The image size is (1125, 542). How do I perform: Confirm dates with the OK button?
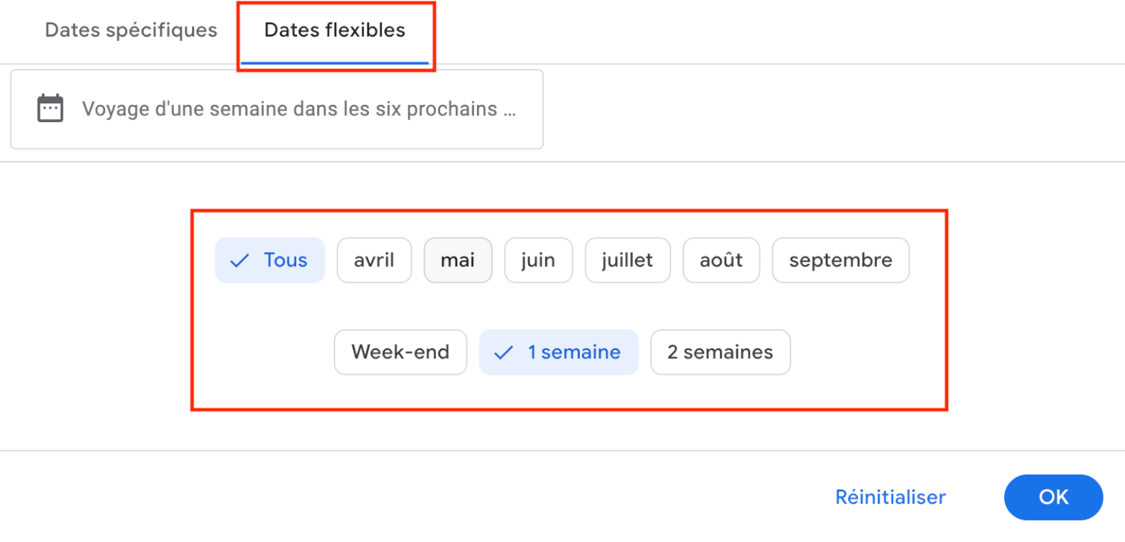point(1053,497)
